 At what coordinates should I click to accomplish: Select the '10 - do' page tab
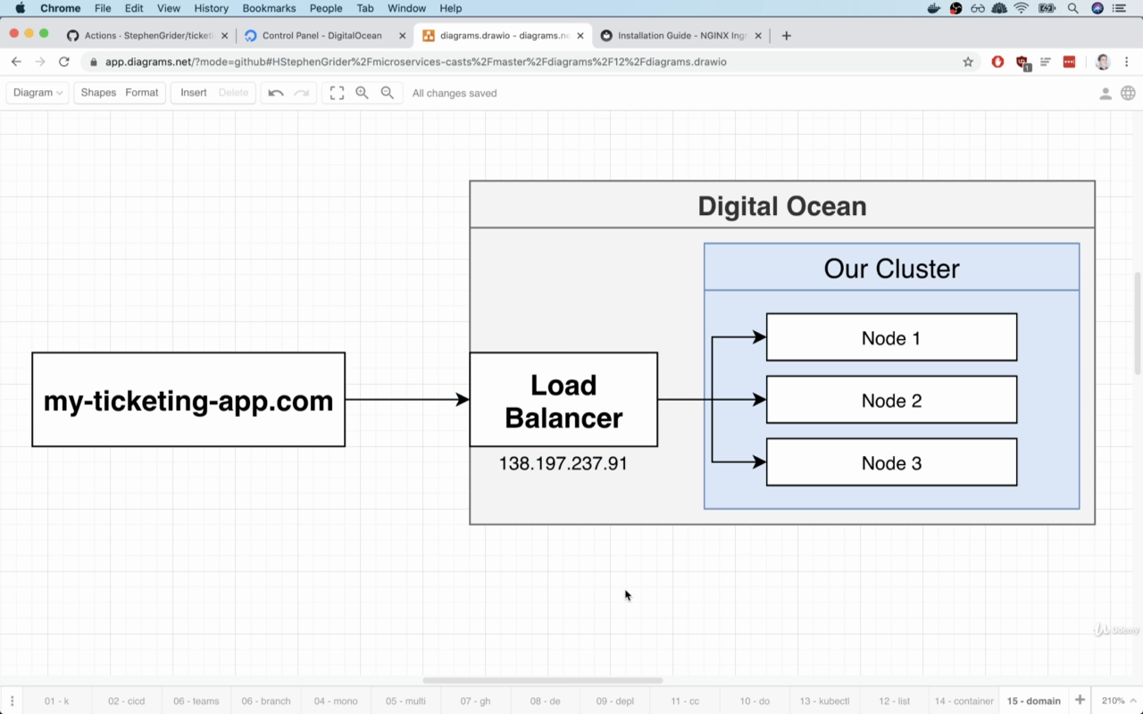[x=755, y=701]
